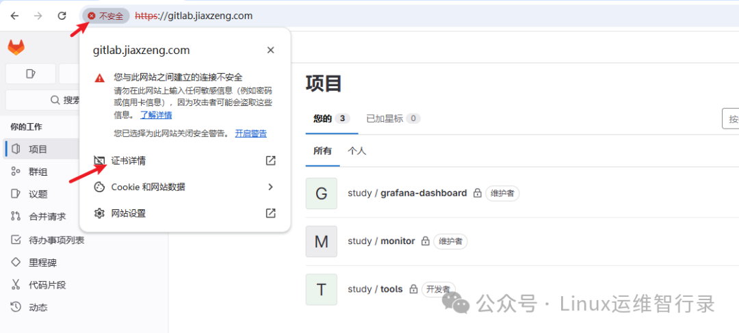Click the 不安全 security indicator chip
739x333 pixels.
tap(106, 16)
